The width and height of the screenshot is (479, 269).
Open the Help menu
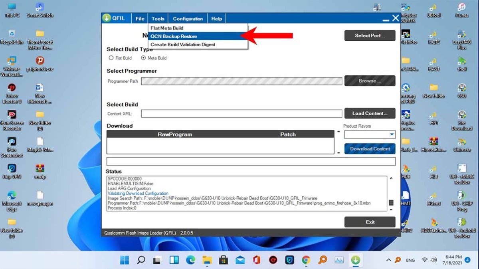(217, 19)
